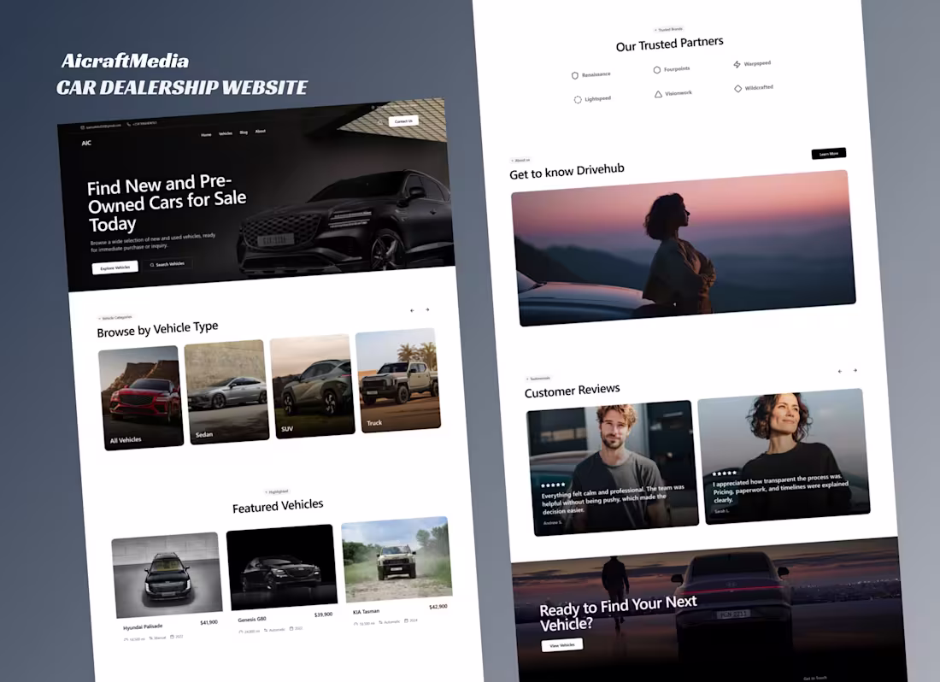The height and width of the screenshot is (682, 940).
Task: Click the Warpspeed partner name
Action: [x=757, y=63]
